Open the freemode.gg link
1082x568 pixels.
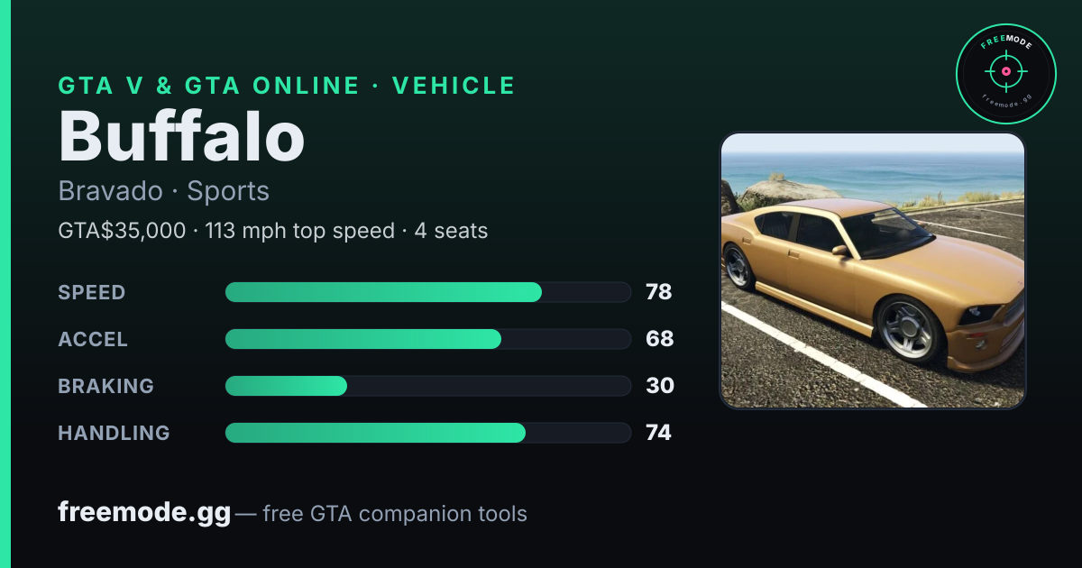[144, 513]
